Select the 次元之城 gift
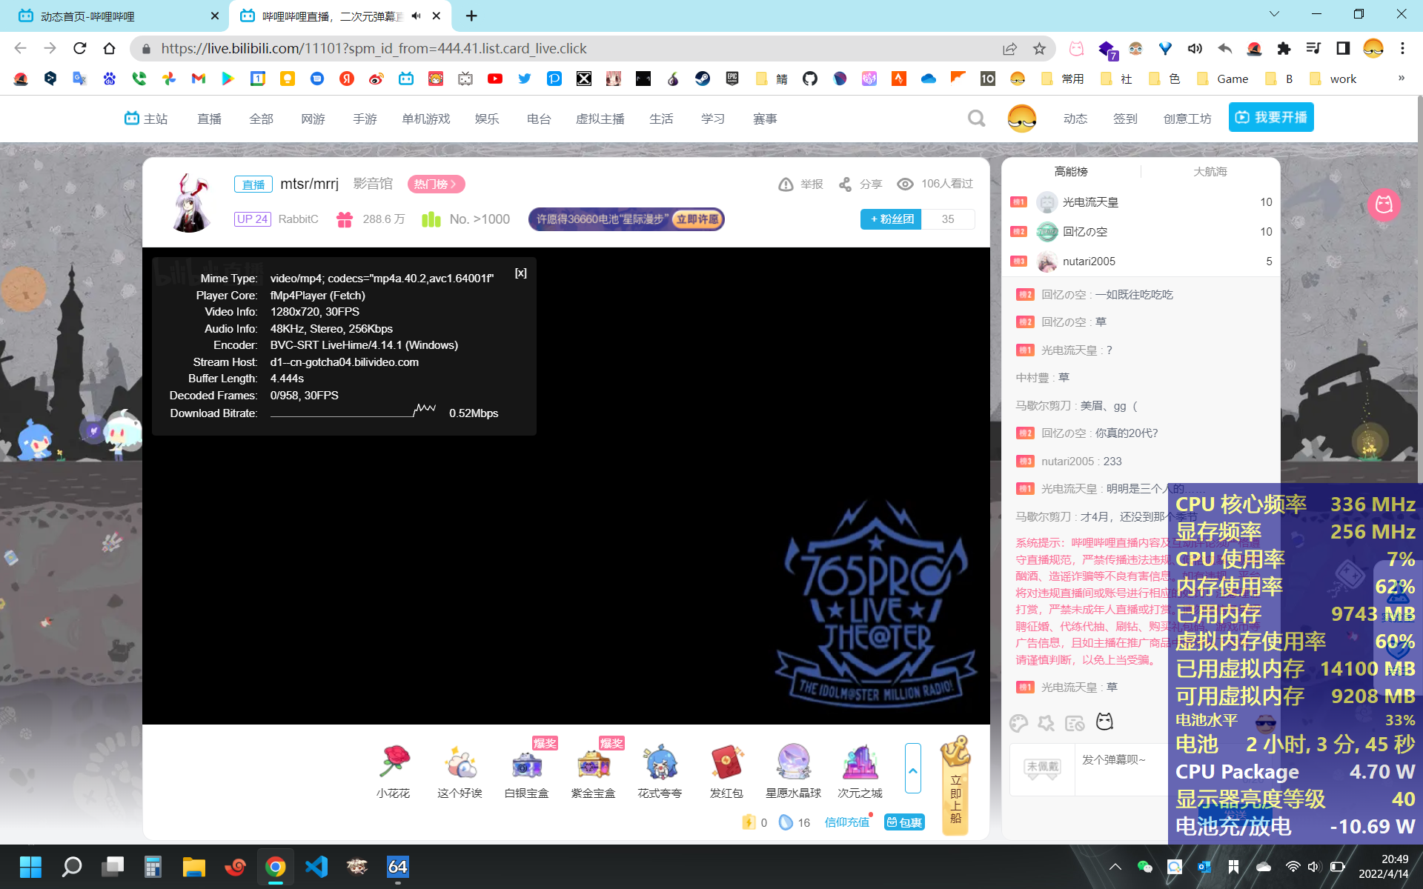This screenshot has width=1423, height=889. point(860,772)
